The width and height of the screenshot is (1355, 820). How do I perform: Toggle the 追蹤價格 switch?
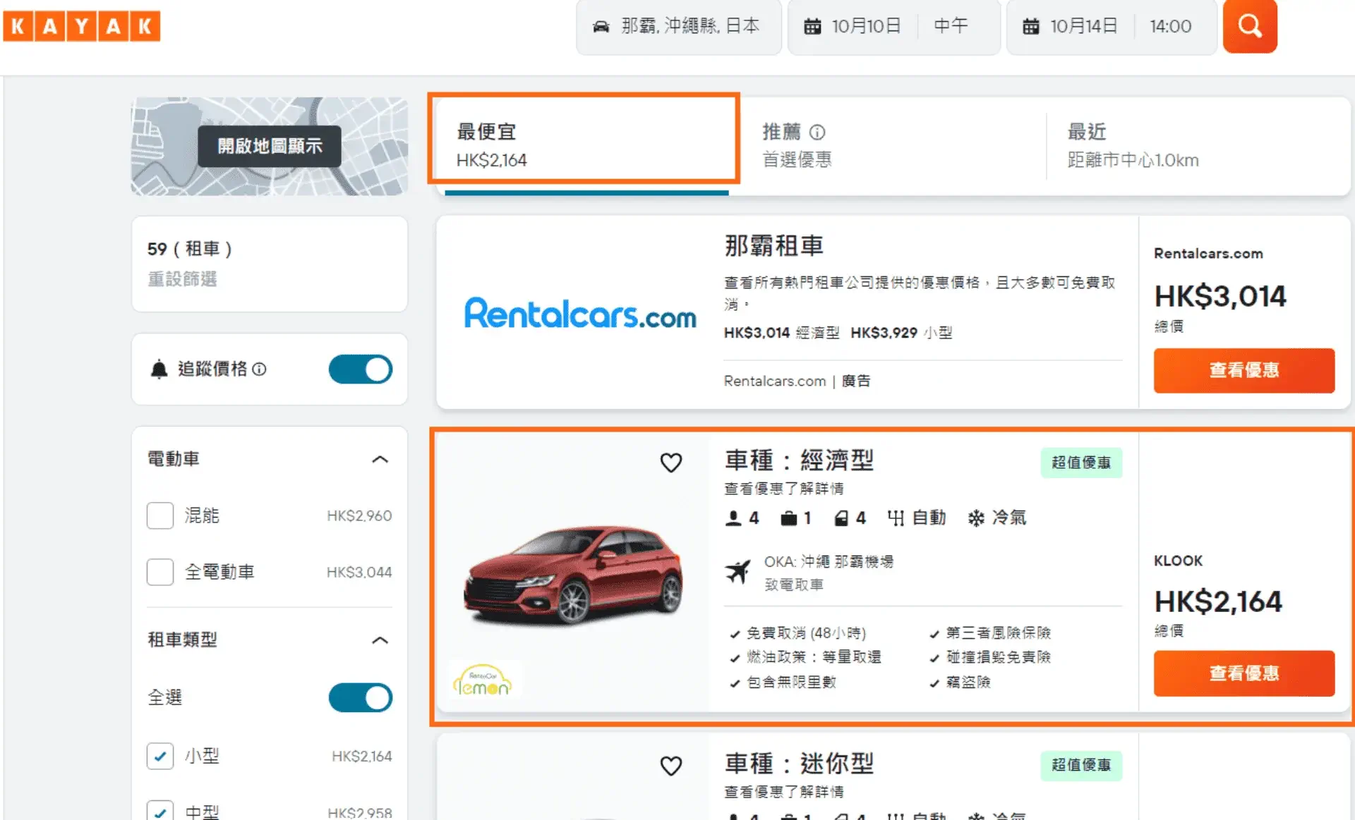tap(361, 369)
